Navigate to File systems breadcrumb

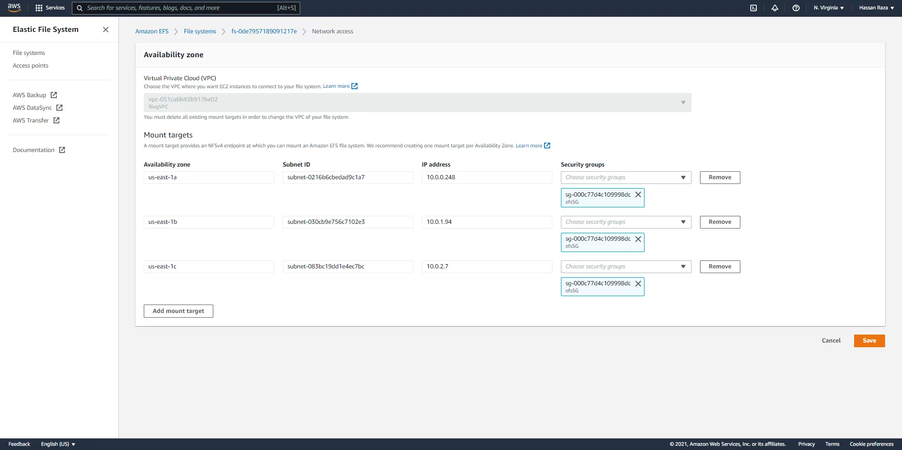click(x=200, y=31)
